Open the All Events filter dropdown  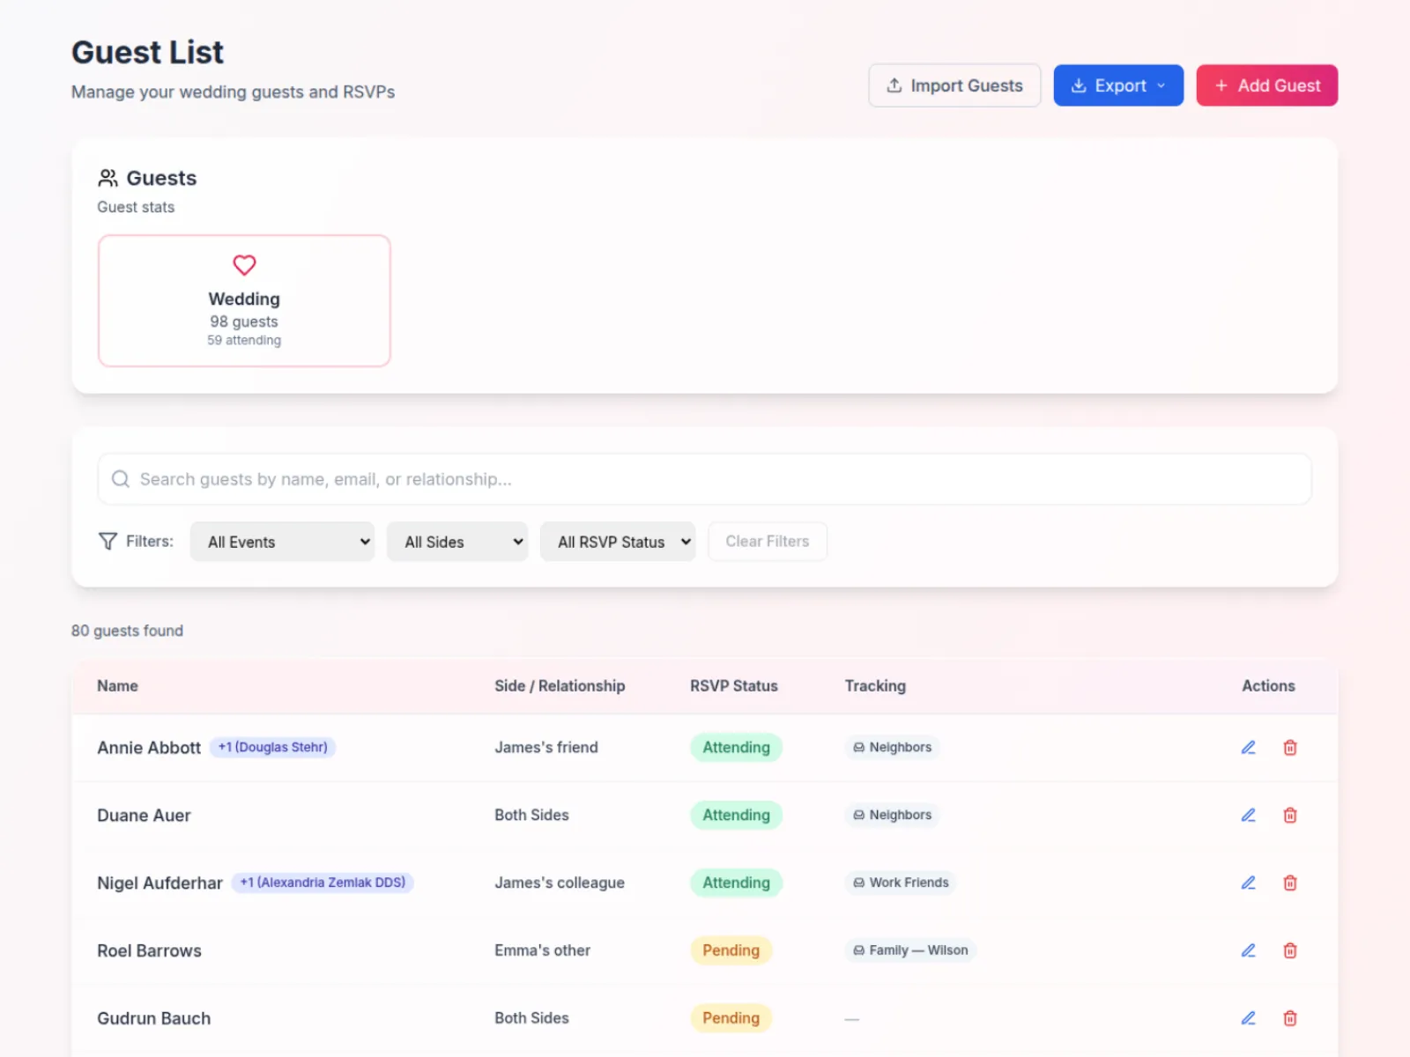(282, 542)
